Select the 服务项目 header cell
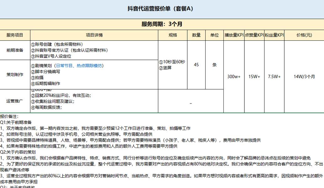The width and height of the screenshot is (324, 188). (x=15, y=35)
